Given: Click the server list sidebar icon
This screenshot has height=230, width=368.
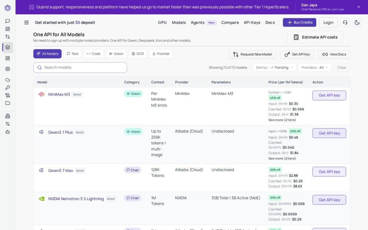Looking at the screenshot, I should pyautogui.click(x=8, y=95).
